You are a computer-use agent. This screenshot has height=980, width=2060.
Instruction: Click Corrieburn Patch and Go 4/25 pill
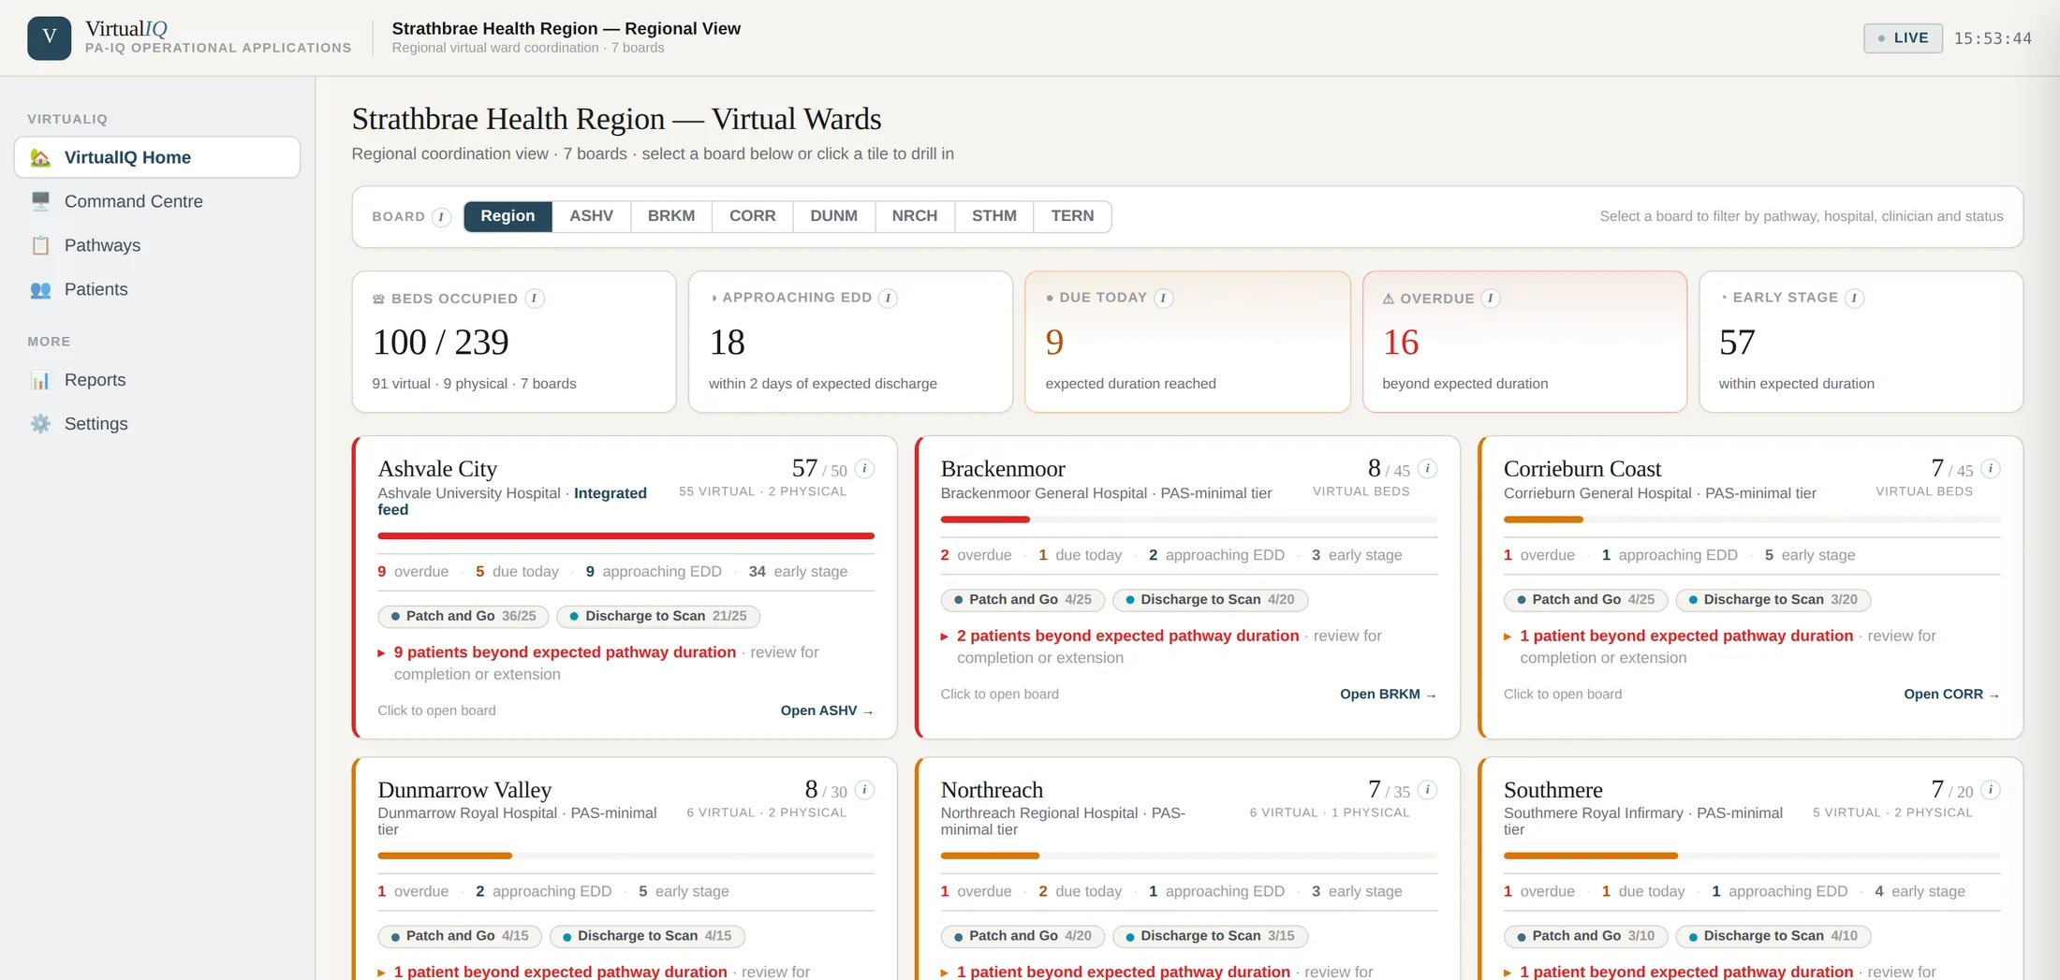pos(1585,599)
